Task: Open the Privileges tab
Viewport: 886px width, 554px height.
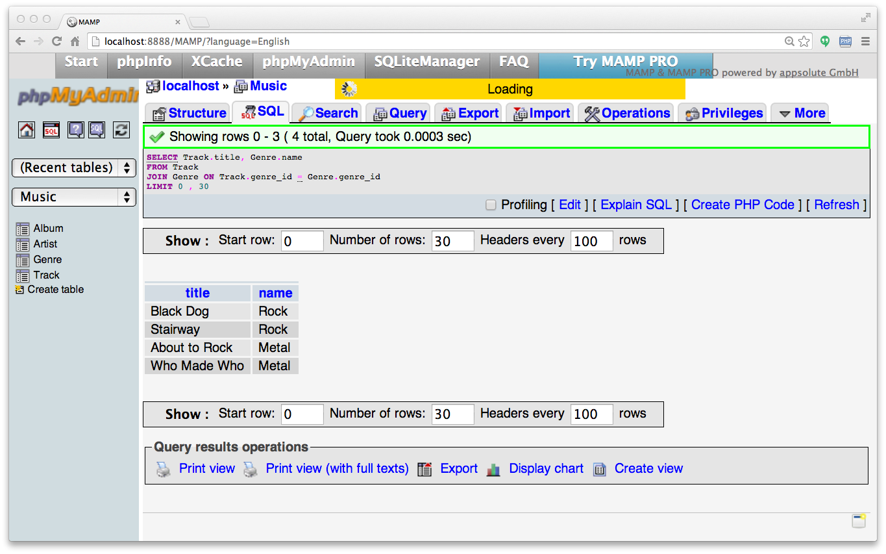Action: tap(724, 113)
